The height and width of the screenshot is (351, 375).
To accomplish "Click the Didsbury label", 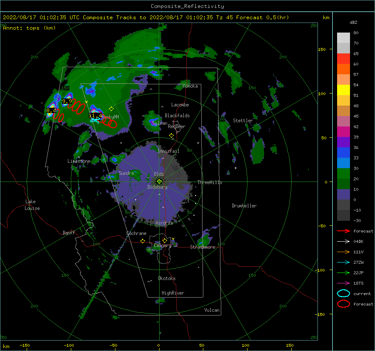I will click(157, 187).
